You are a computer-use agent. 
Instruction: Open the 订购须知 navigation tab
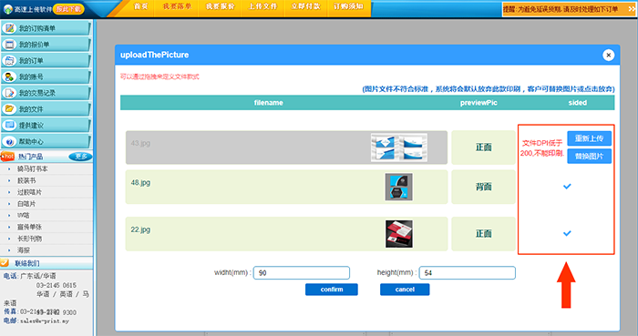tap(349, 6)
